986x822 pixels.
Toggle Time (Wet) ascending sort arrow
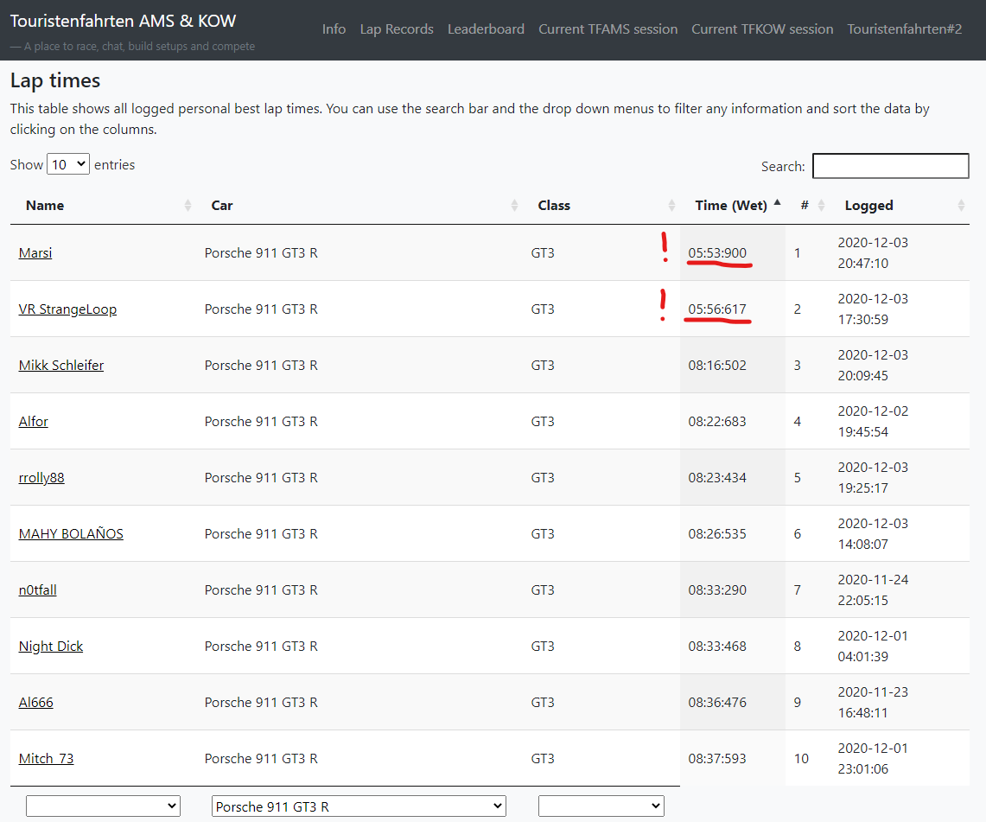click(x=777, y=204)
